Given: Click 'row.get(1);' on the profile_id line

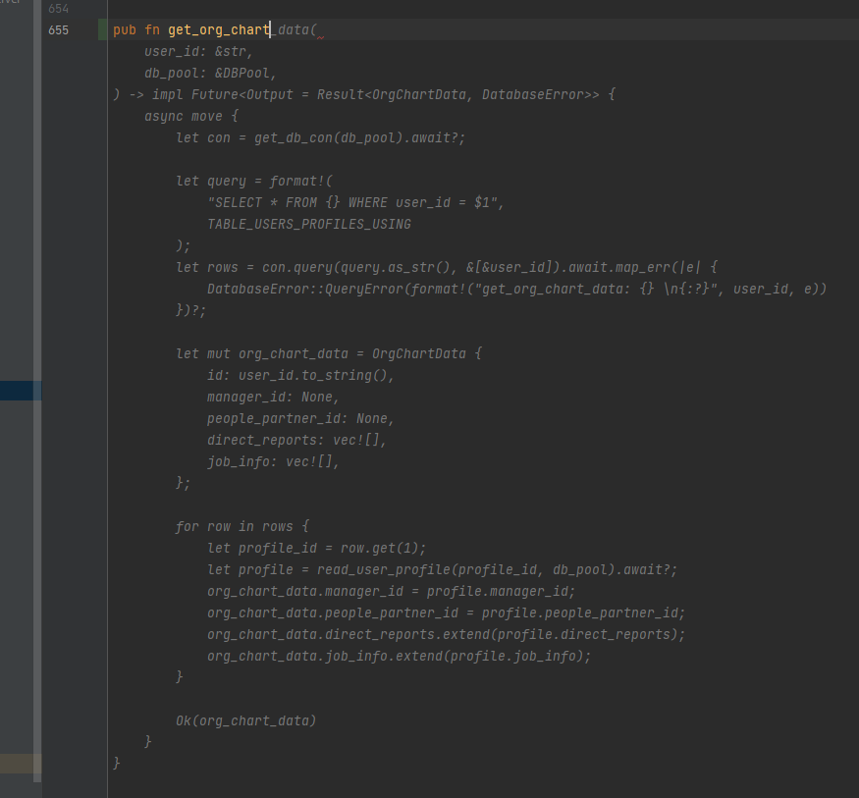Looking at the screenshot, I should 383,549.
